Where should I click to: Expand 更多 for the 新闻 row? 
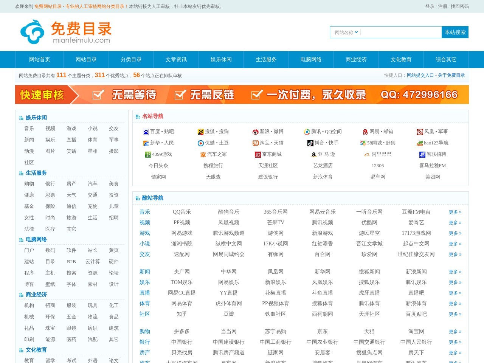(455, 272)
